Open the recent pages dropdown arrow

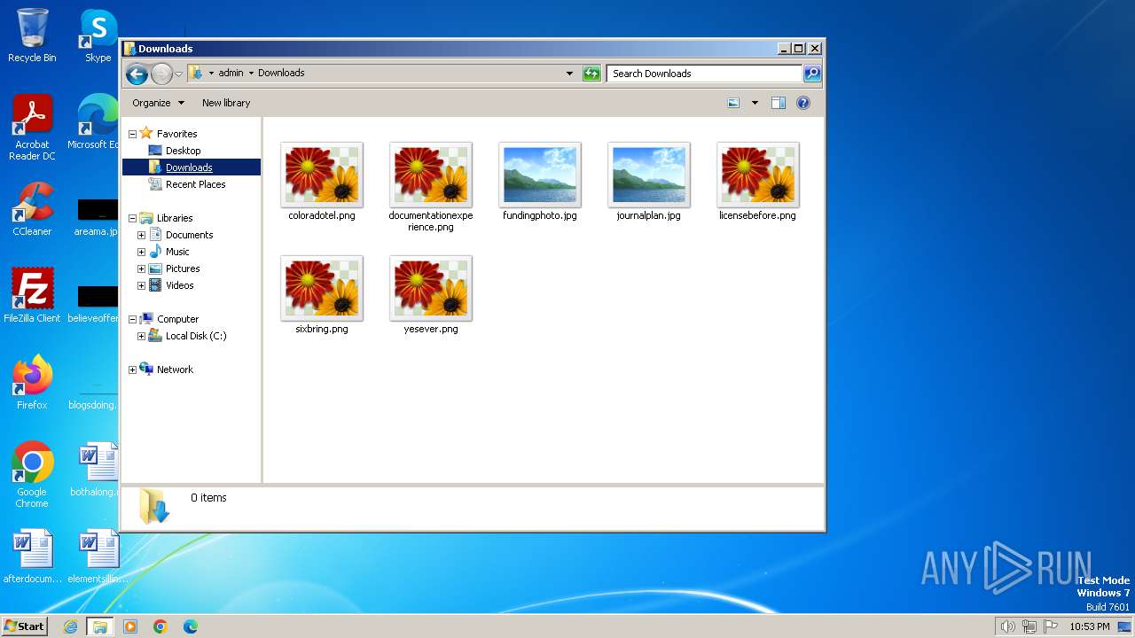pyautogui.click(x=178, y=74)
